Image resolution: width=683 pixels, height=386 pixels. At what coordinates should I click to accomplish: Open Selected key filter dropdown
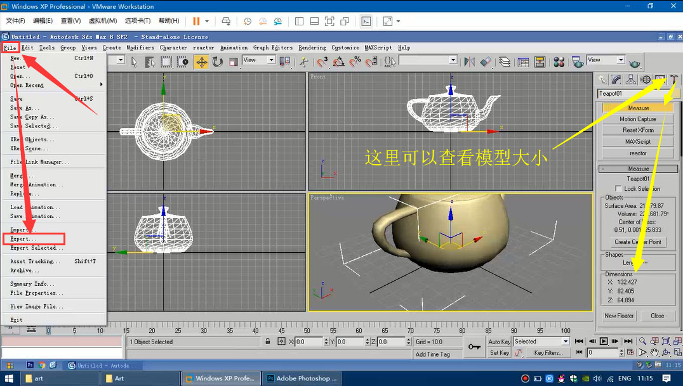point(541,342)
